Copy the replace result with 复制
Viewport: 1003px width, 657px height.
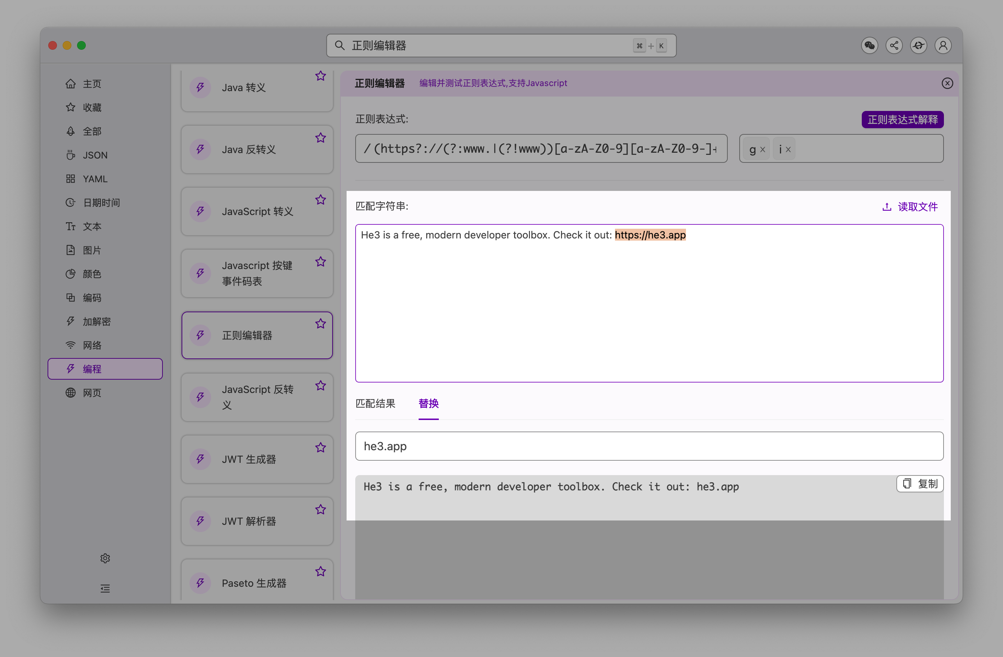coord(919,484)
